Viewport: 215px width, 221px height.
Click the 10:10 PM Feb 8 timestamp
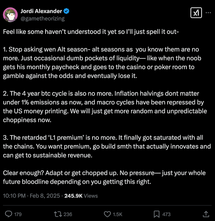[31, 196]
